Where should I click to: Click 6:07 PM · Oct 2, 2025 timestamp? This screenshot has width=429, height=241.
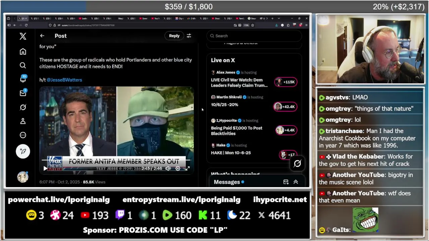coord(60,182)
